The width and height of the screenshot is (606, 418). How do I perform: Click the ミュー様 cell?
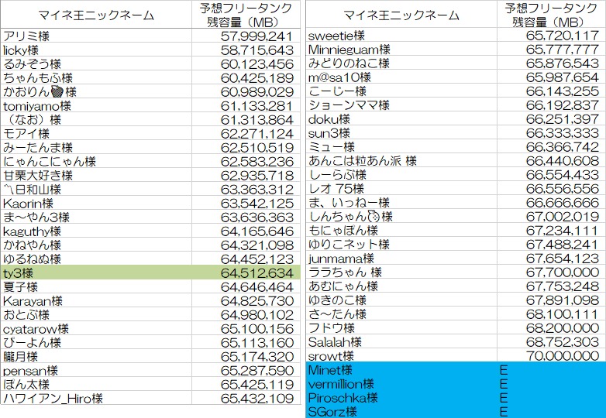(401, 147)
